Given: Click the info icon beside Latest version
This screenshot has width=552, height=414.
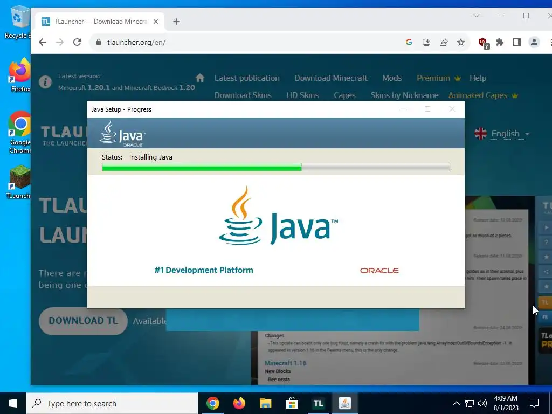Looking at the screenshot, I should 45,82.
